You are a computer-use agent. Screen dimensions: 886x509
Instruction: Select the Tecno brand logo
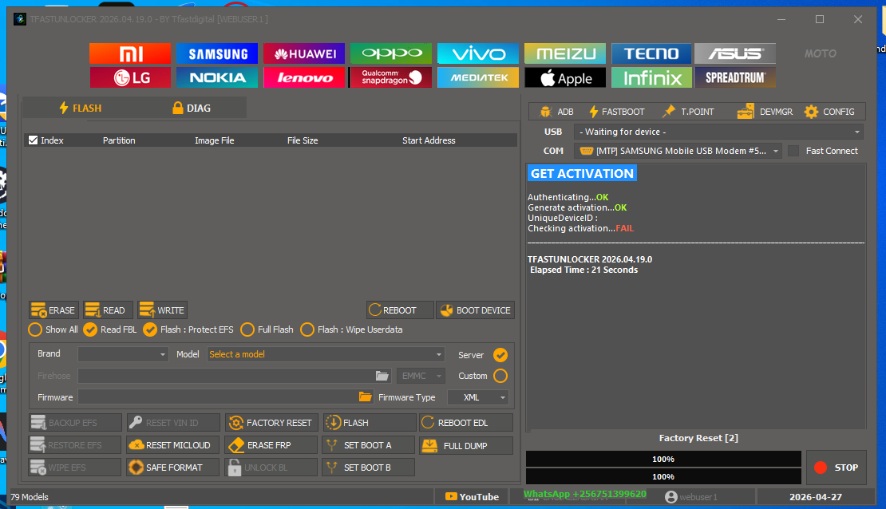pyautogui.click(x=651, y=53)
